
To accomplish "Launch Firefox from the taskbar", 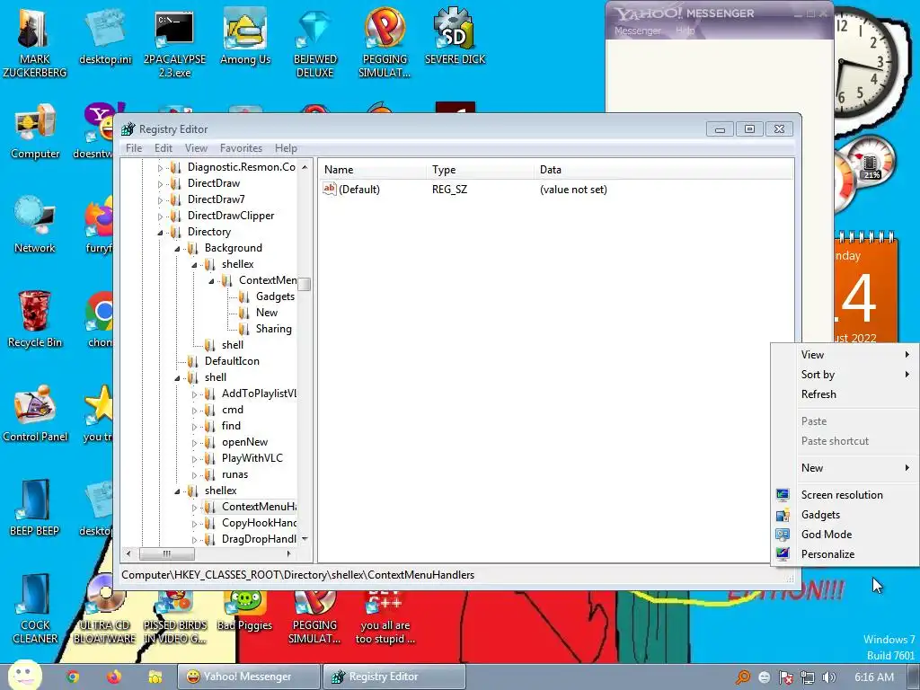I will click(114, 677).
